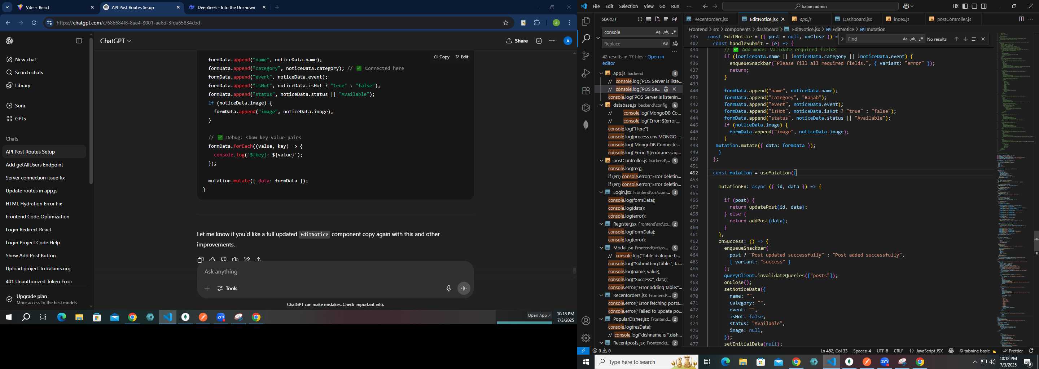
Task: Bookmark this page with the Chrome star icon
Action: click(505, 23)
